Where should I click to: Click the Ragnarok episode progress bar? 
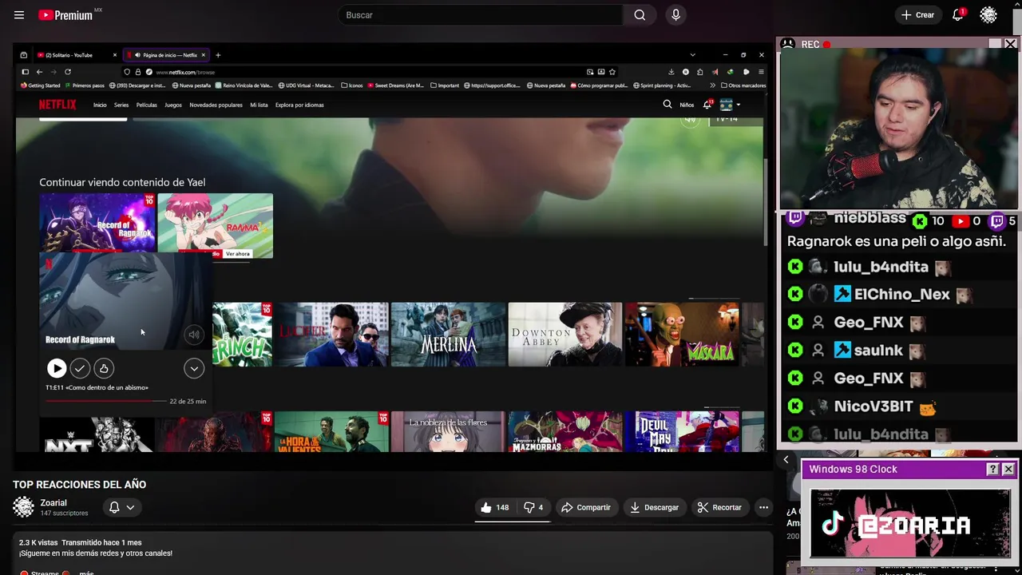tap(106, 401)
